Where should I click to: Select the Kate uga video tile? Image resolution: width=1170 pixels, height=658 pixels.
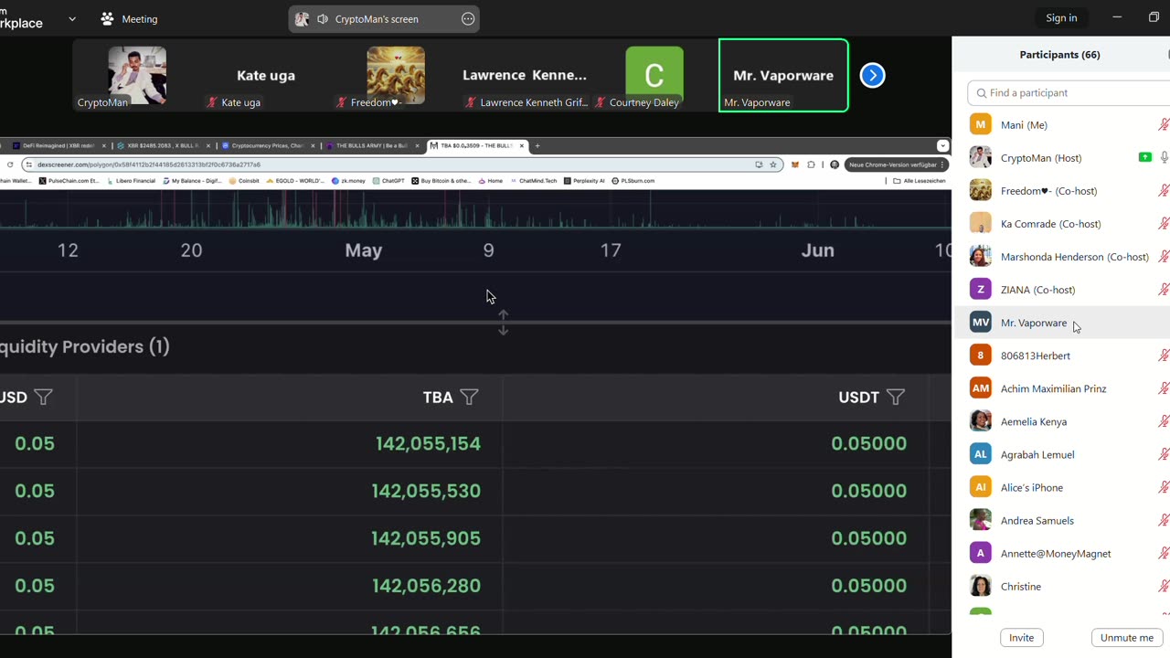point(266,76)
